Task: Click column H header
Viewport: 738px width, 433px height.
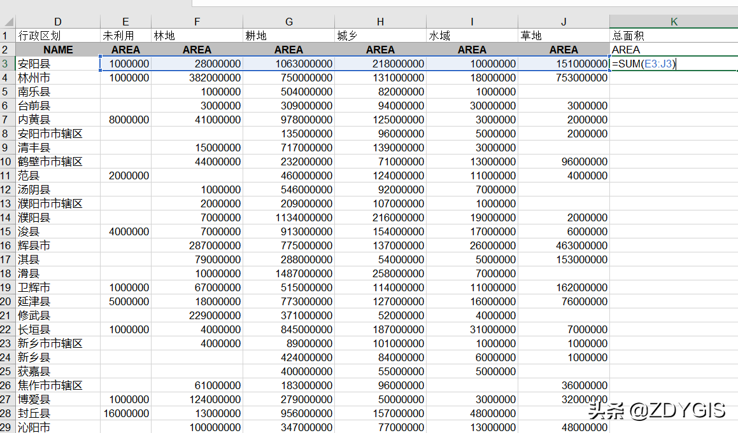Action: click(x=380, y=22)
